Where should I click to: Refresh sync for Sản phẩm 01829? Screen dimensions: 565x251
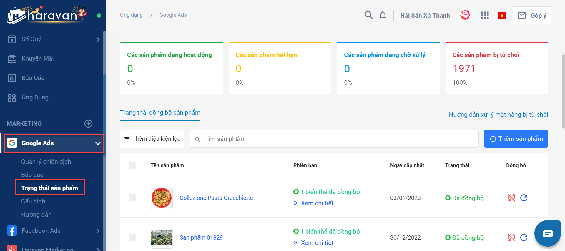click(x=524, y=237)
